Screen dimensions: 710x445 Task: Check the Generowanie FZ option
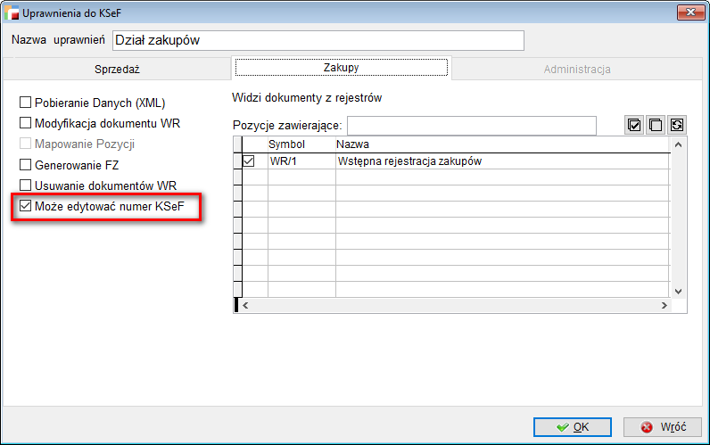click(26, 165)
